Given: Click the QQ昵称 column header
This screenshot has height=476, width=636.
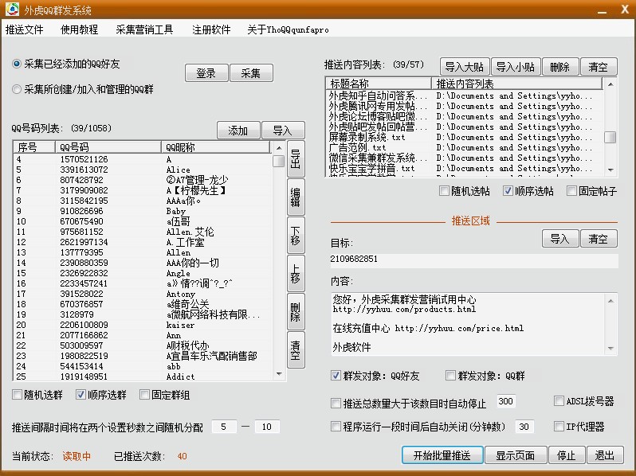Looking at the screenshot, I should (x=215, y=147).
